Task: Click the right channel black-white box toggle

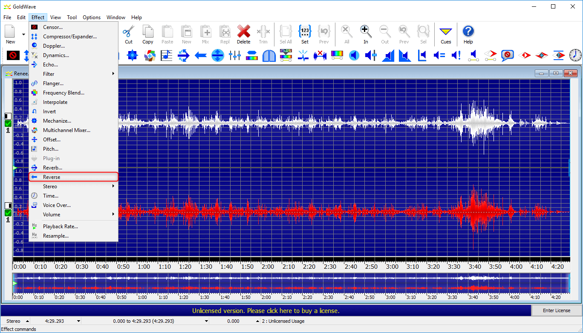Action: [8, 205]
